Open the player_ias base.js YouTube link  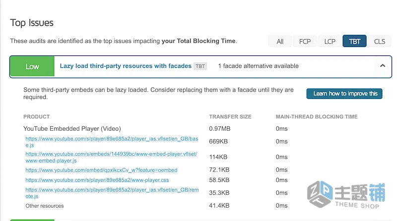(x=112, y=142)
